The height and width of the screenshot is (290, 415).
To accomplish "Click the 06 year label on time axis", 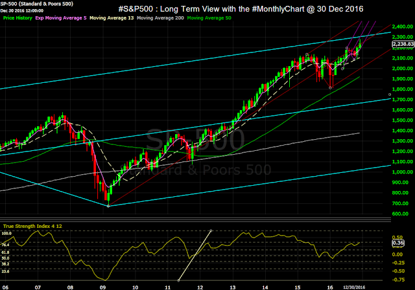I will [5, 287].
